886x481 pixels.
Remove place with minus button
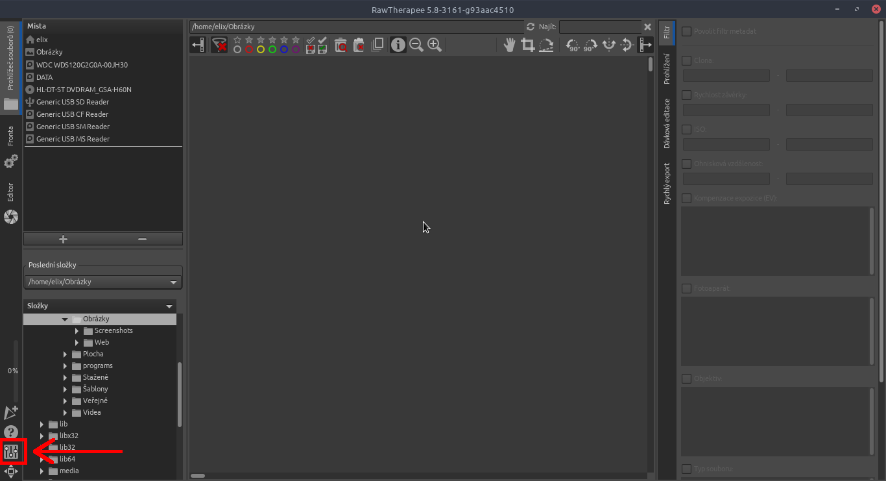click(x=143, y=240)
